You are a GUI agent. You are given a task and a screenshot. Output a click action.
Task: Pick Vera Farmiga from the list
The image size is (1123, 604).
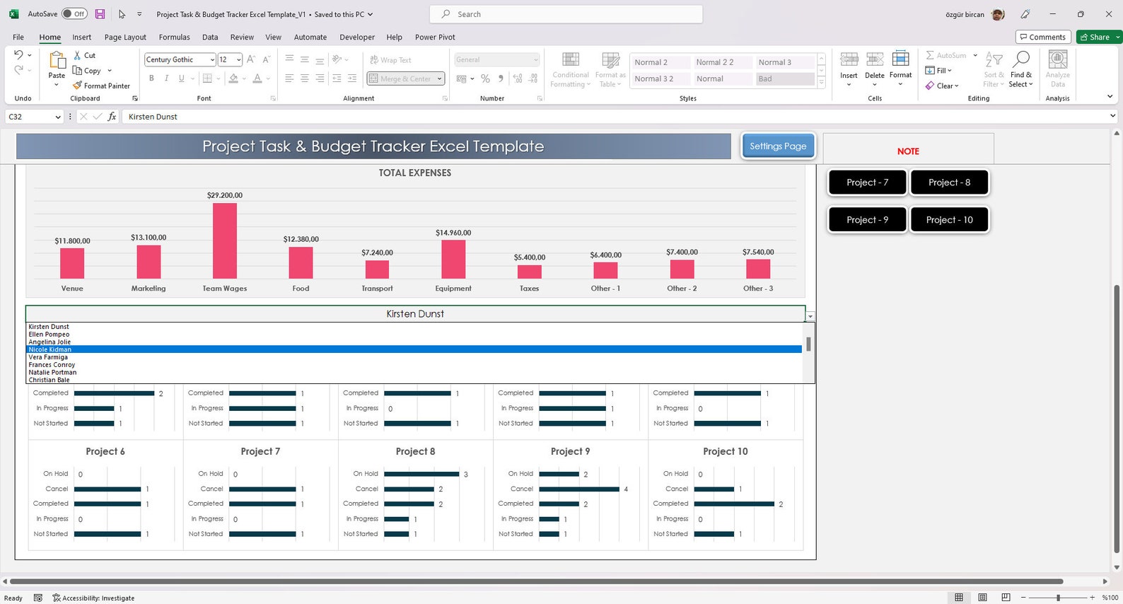click(x=414, y=357)
